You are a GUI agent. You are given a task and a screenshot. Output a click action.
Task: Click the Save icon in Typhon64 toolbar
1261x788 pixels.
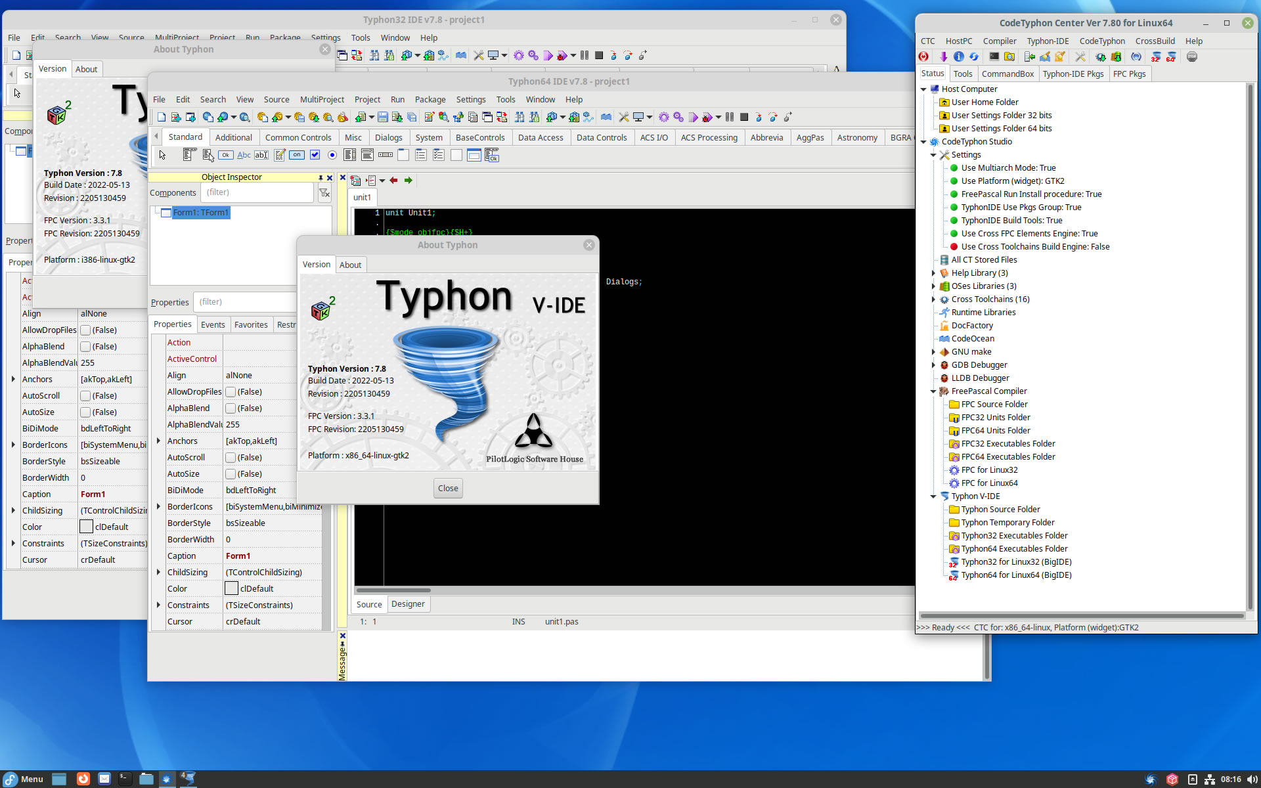(x=382, y=117)
